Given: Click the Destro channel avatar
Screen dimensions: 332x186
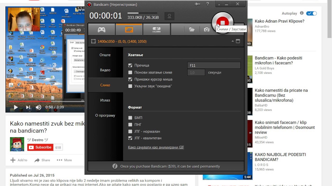Looking at the screenshot, I should tap(17, 144).
